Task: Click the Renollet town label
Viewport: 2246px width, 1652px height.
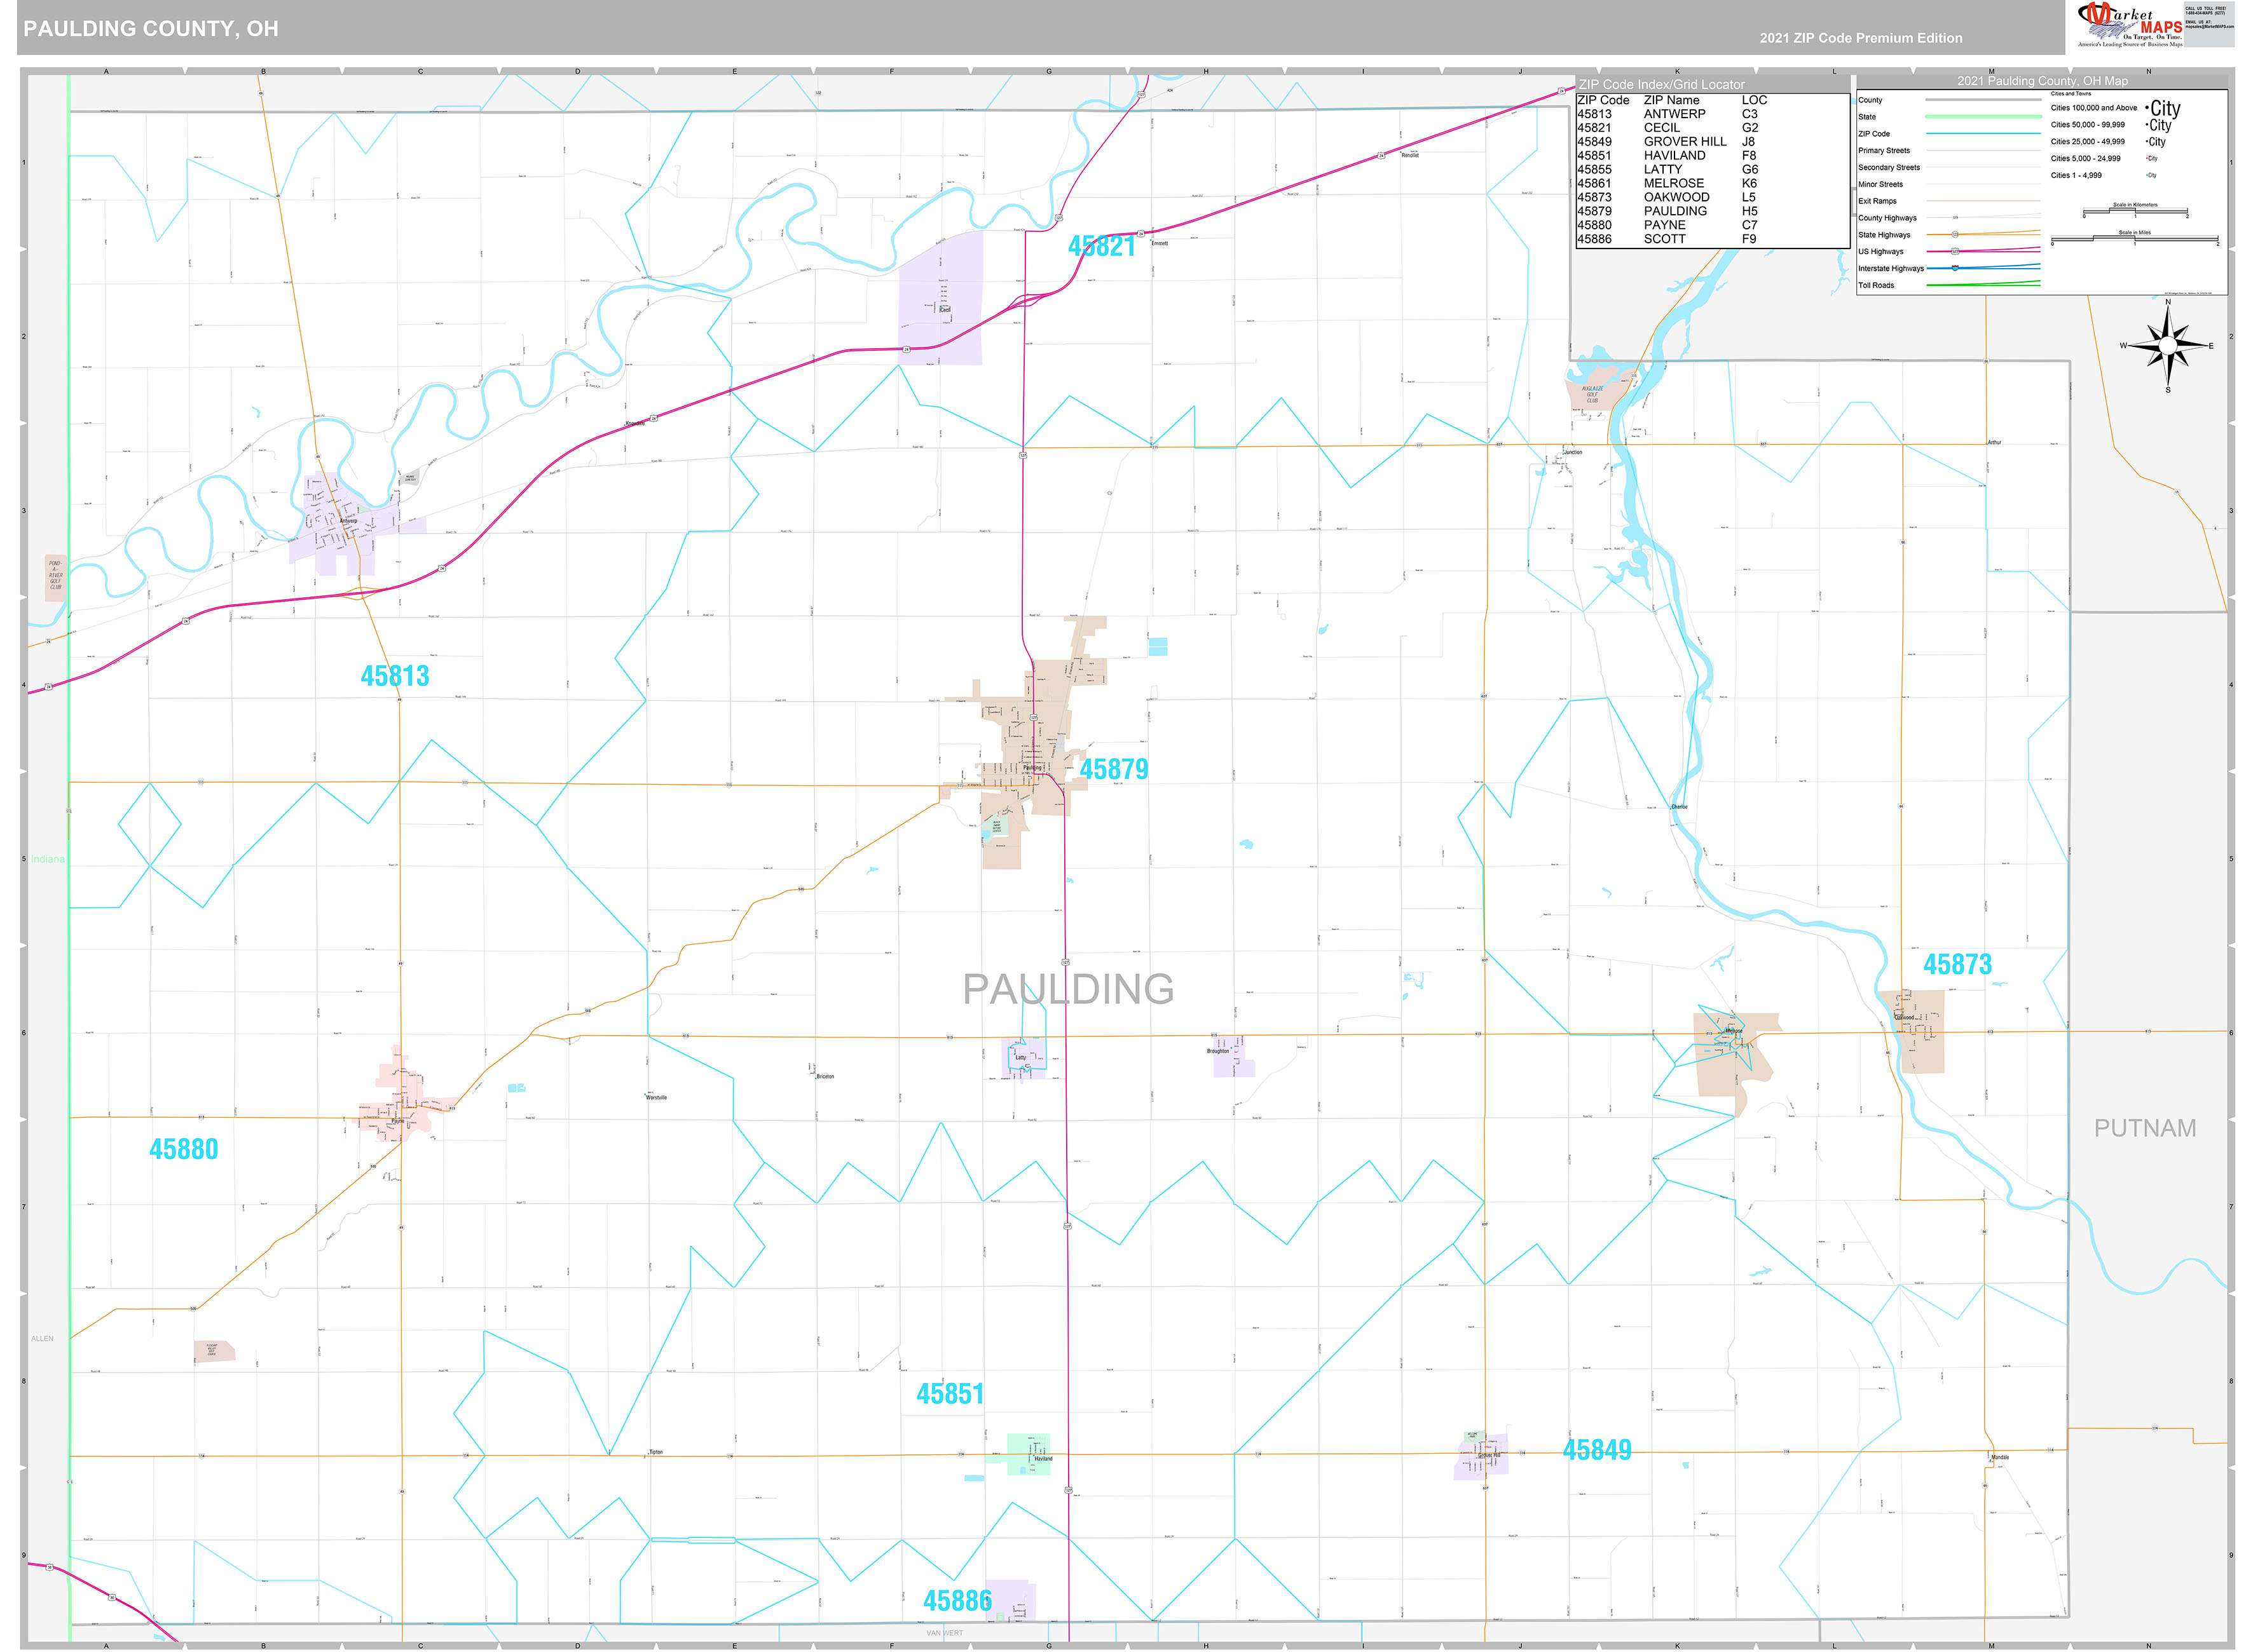Action: click(x=1409, y=156)
